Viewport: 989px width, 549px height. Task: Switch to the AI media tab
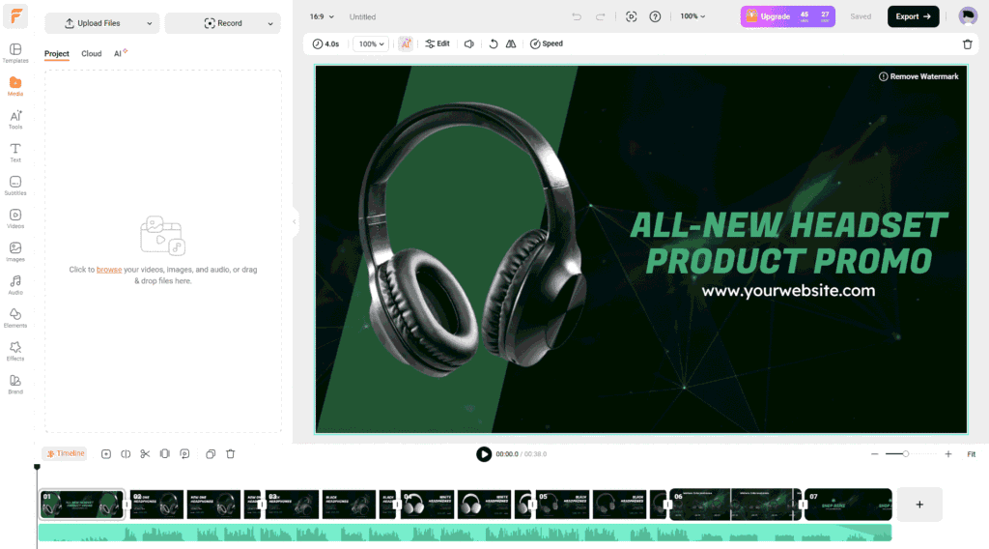point(120,53)
